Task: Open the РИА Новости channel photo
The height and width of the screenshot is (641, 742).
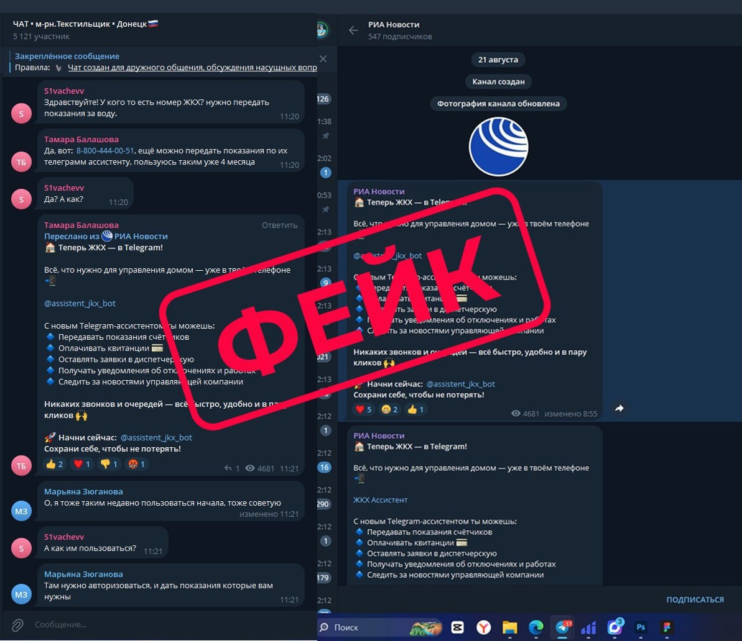Action: [x=498, y=147]
